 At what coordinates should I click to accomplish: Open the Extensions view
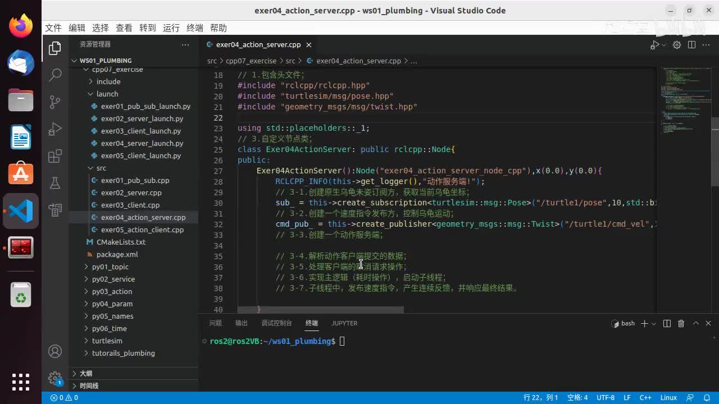coord(55,157)
